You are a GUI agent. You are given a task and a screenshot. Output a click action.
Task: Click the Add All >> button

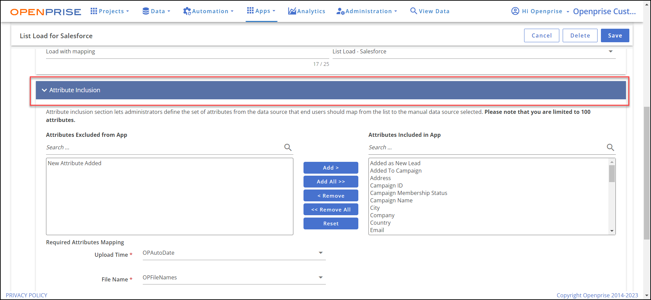[331, 181]
